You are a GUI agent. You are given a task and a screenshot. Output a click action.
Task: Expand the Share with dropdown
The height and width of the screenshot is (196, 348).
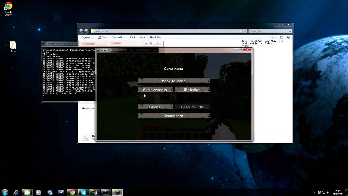pyautogui.click(x=119, y=37)
